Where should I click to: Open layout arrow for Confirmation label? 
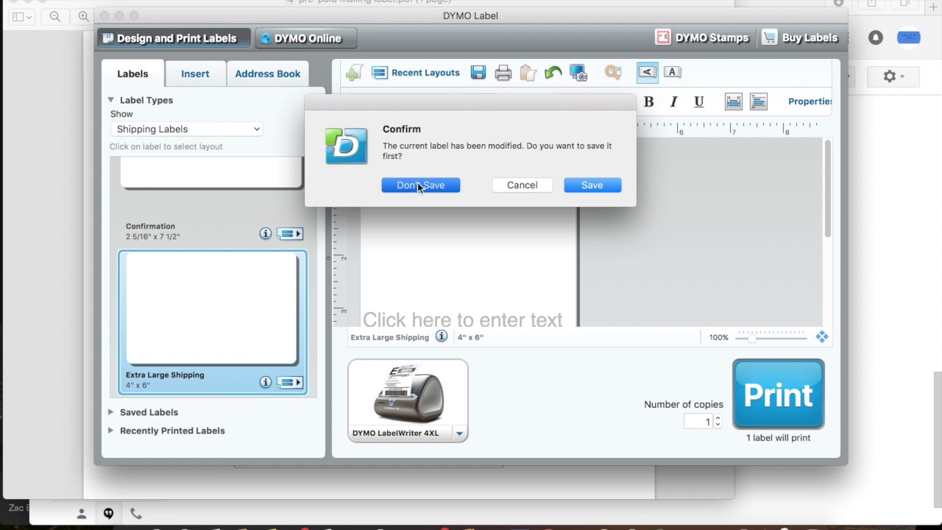pyautogui.click(x=290, y=233)
